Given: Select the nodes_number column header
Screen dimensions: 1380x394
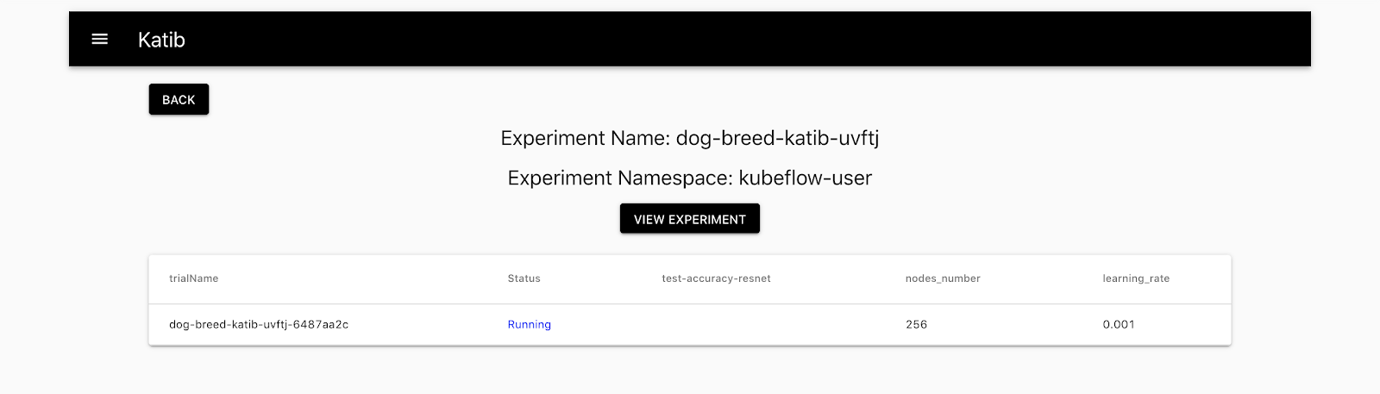Looking at the screenshot, I should [942, 278].
